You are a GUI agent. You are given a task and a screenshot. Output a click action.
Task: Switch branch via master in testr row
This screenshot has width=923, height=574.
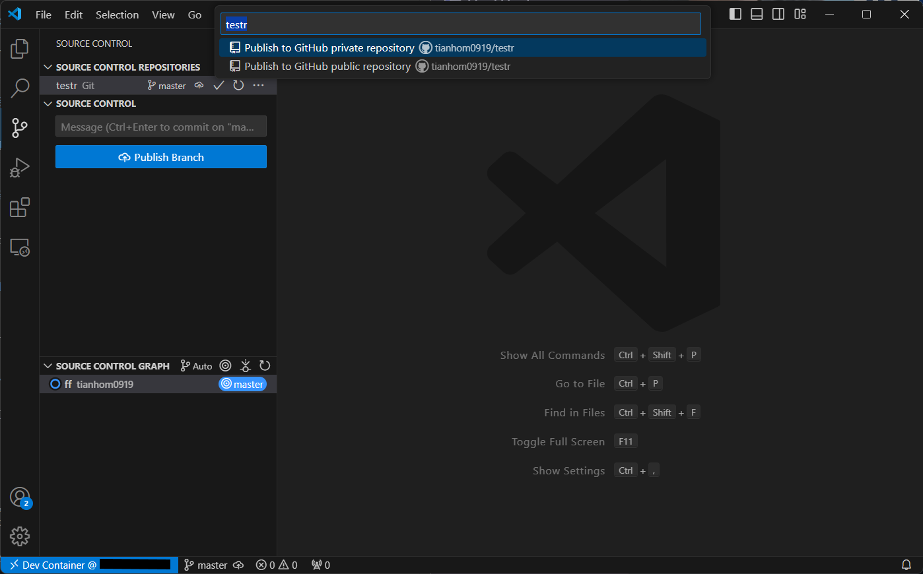166,86
